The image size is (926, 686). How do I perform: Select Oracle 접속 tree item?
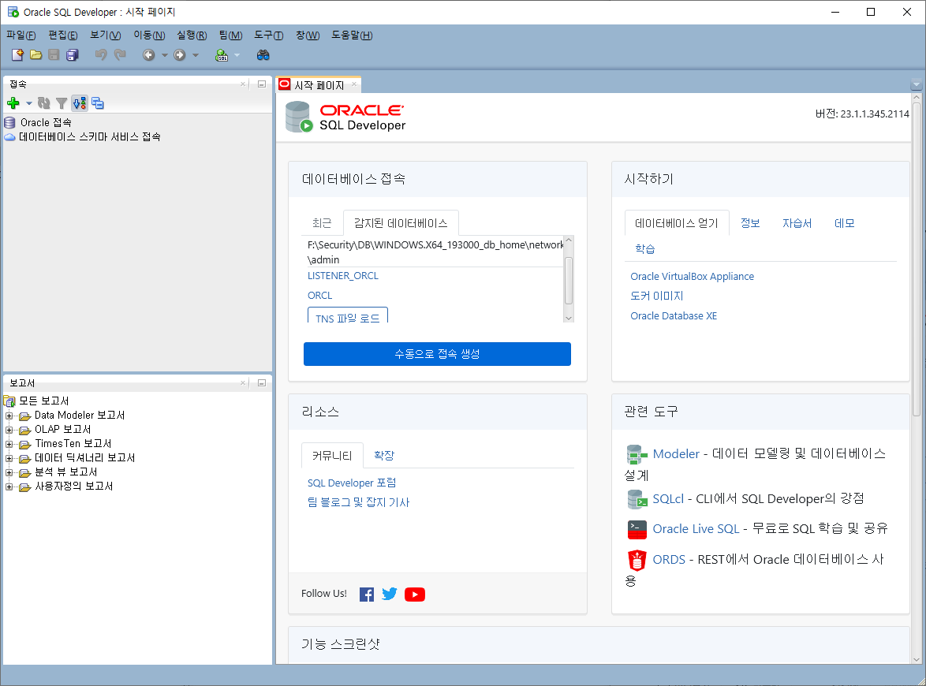(x=46, y=123)
